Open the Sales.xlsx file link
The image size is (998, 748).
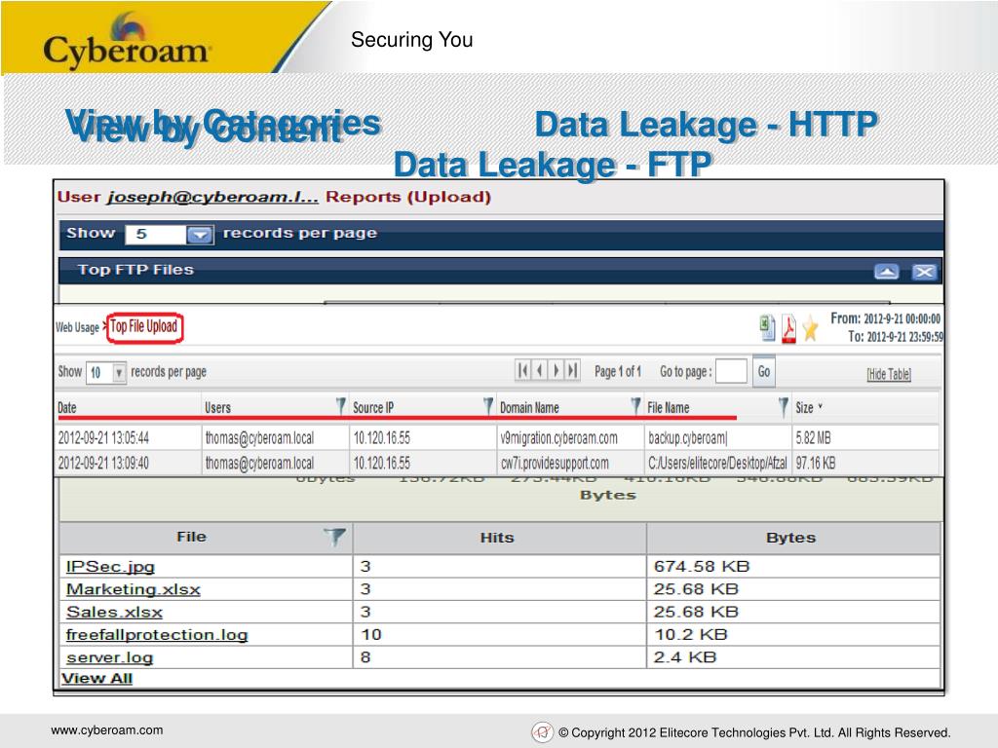(114, 613)
